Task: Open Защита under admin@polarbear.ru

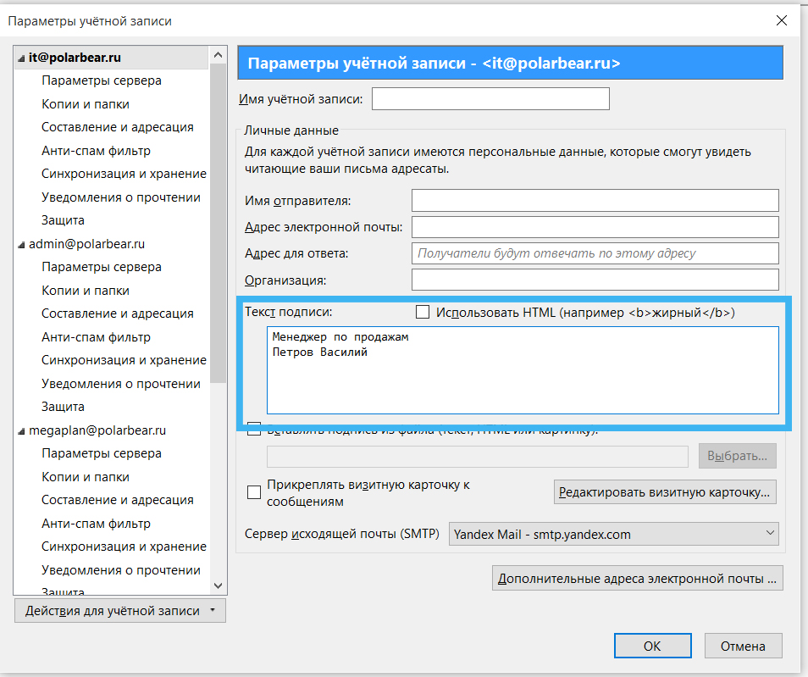Action: pos(63,407)
